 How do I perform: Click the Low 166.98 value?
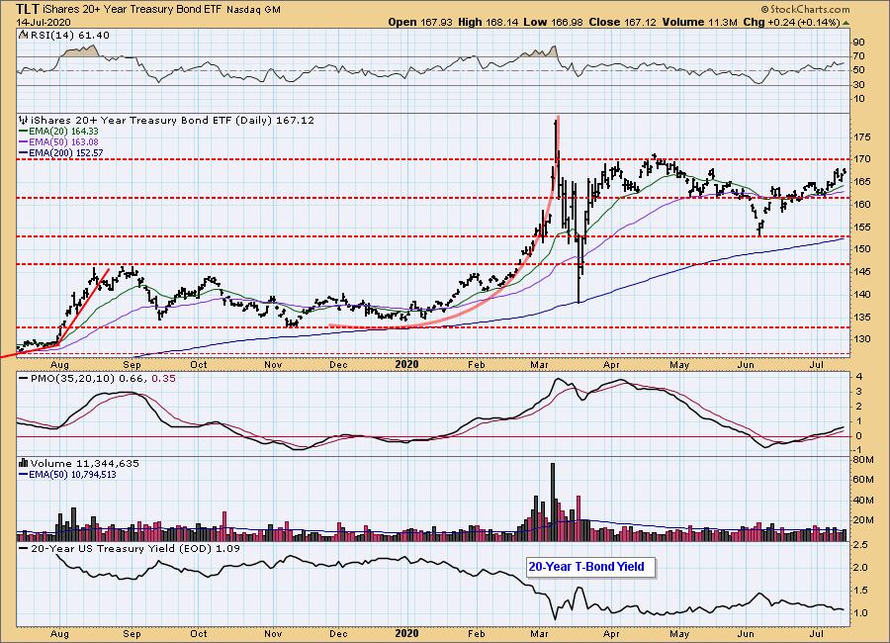tap(554, 22)
